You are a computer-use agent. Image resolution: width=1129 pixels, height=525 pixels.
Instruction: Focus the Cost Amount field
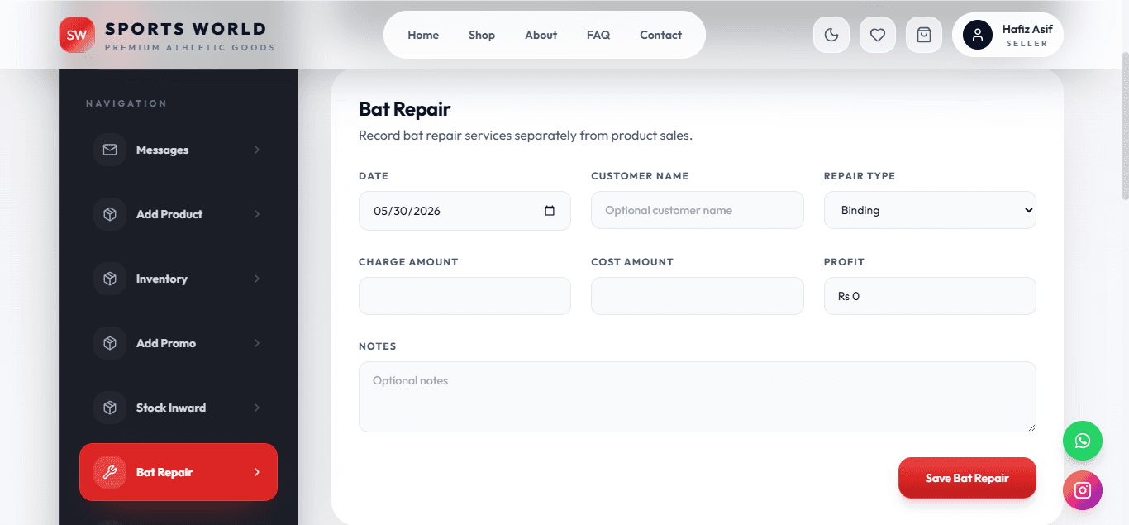(698, 296)
